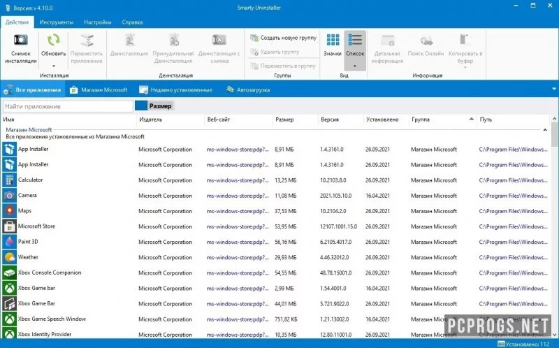Click Переместить в группу

tap(283, 66)
